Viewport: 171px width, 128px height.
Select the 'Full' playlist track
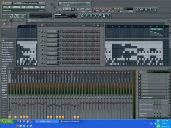coord(3,40)
